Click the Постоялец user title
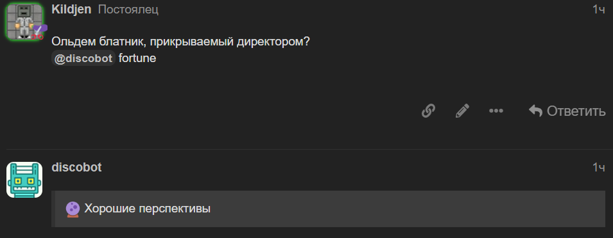The width and height of the screenshot is (613, 238). [128, 10]
